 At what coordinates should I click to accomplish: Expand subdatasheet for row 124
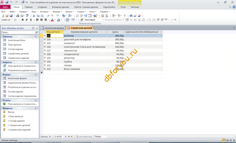pyautogui.click(x=45, y=39)
